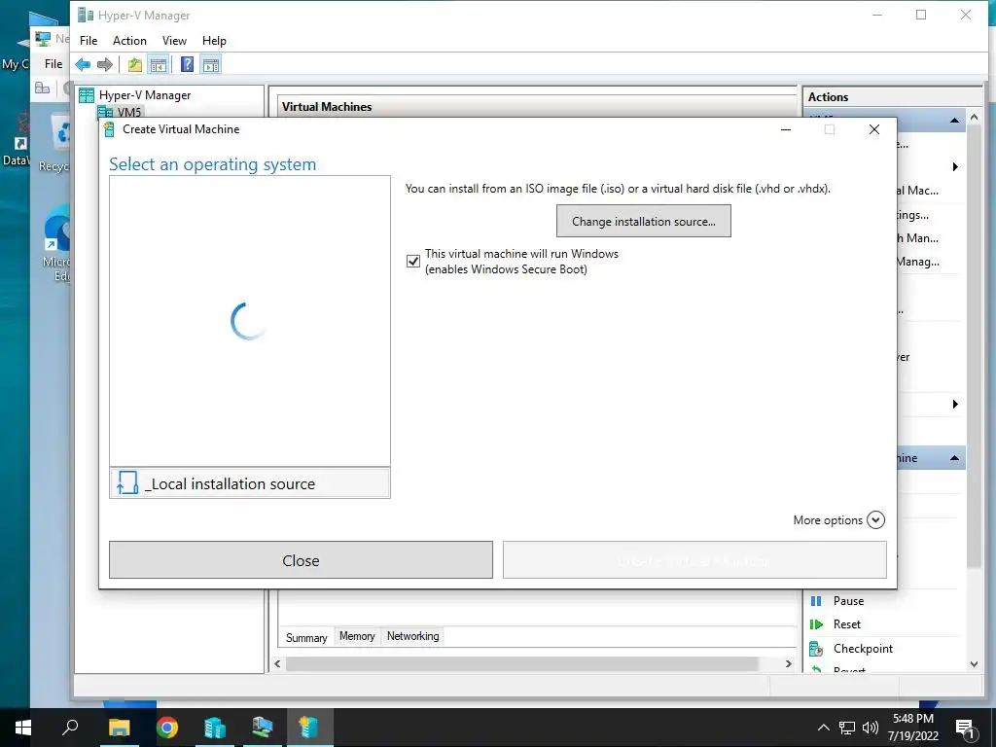Click the gray Forward arrow in toolbar
The image size is (996, 747).
pyautogui.click(x=105, y=64)
